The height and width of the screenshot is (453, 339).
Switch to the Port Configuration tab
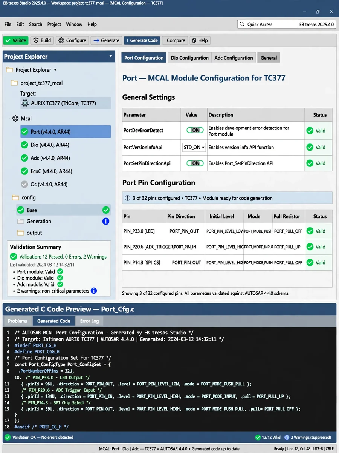pyautogui.click(x=144, y=58)
